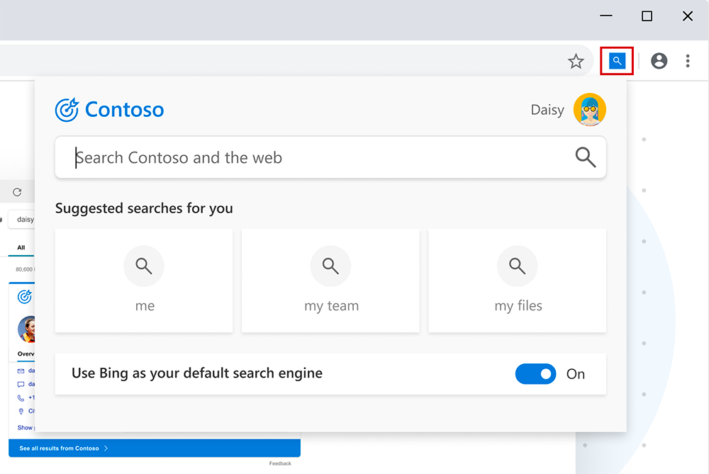Click the email envelope icon in the profile card
The width and height of the screenshot is (709, 474).
pos(21,371)
